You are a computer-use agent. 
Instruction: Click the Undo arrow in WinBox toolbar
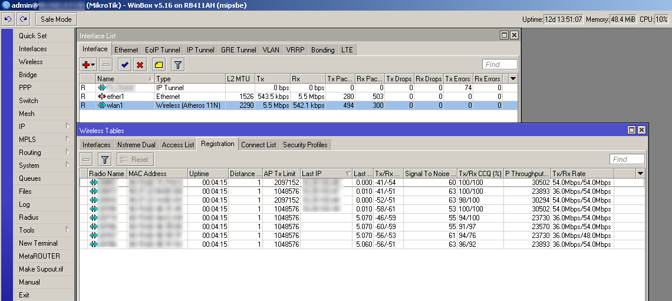tap(9, 19)
